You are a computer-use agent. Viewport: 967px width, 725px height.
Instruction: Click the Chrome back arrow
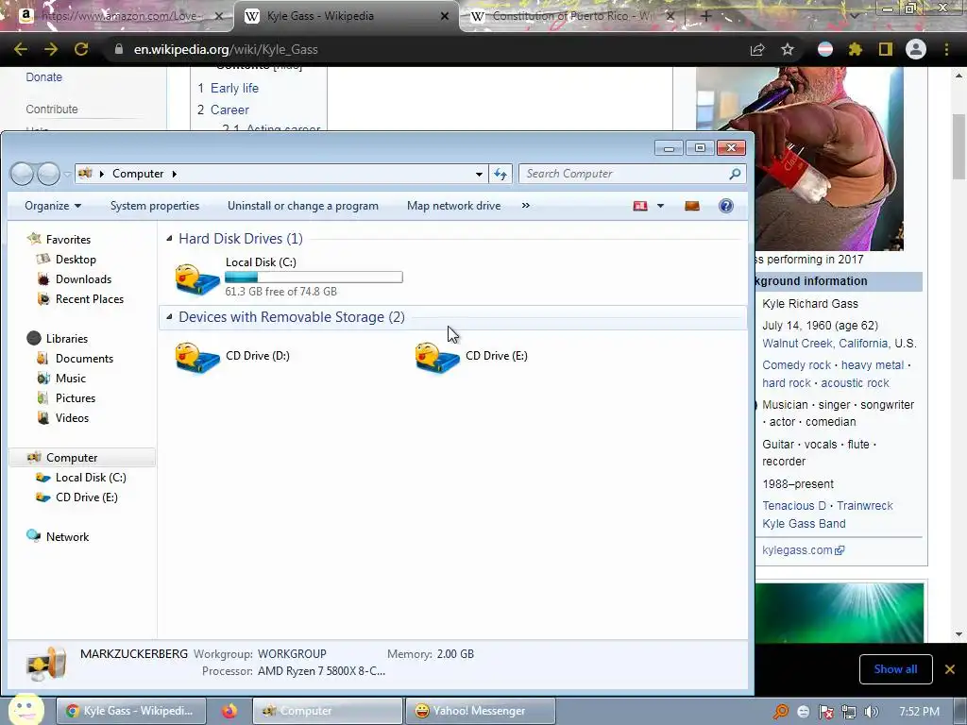[21, 49]
